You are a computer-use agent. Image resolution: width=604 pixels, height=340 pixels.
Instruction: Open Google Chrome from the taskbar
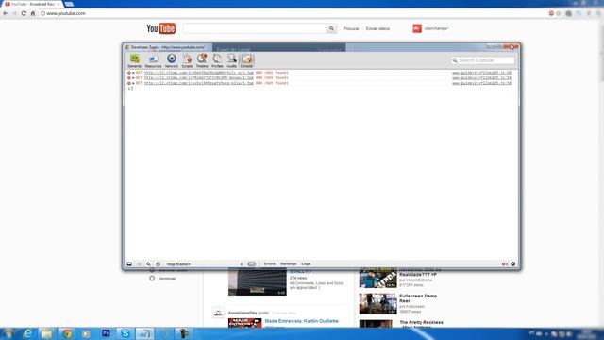[67, 333]
